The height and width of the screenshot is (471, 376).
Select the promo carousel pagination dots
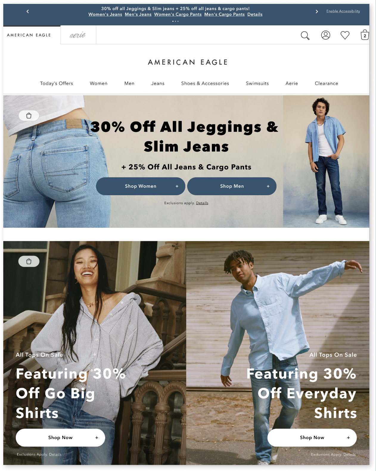tap(175, 21)
